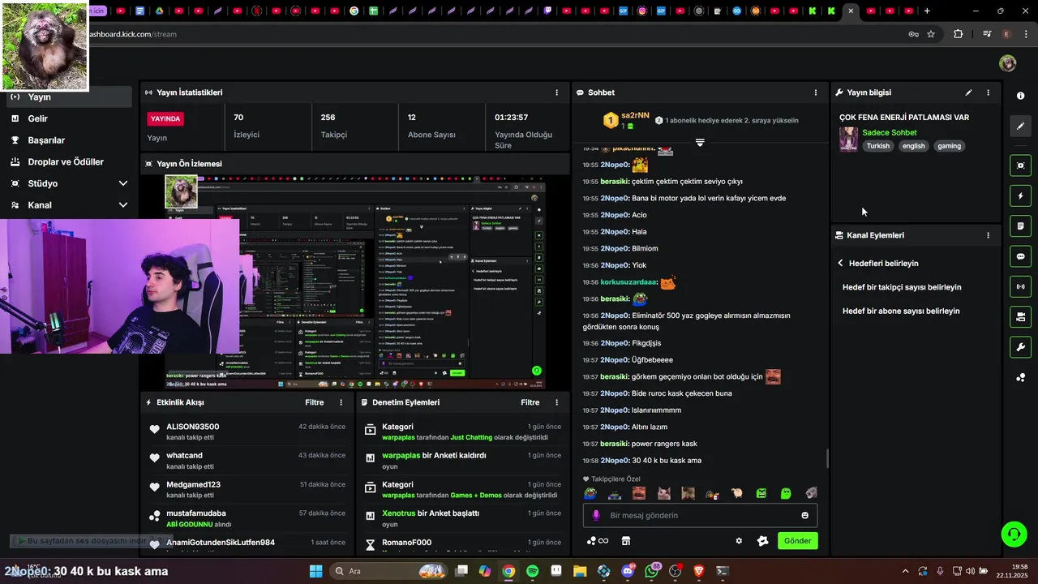Toggle stream statistics broadcast icon in sidebar
Image resolution: width=1038 pixels, height=584 pixels.
[x=1020, y=286]
